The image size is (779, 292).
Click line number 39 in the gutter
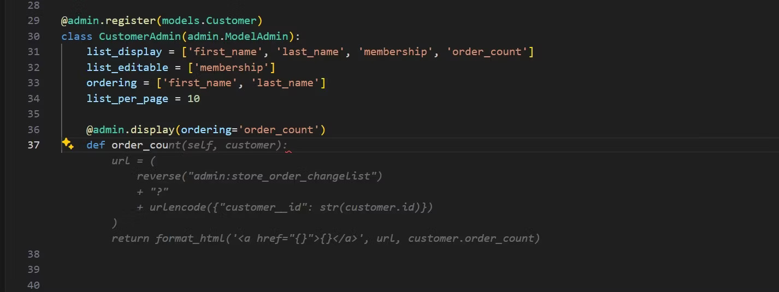coord(33,270)
